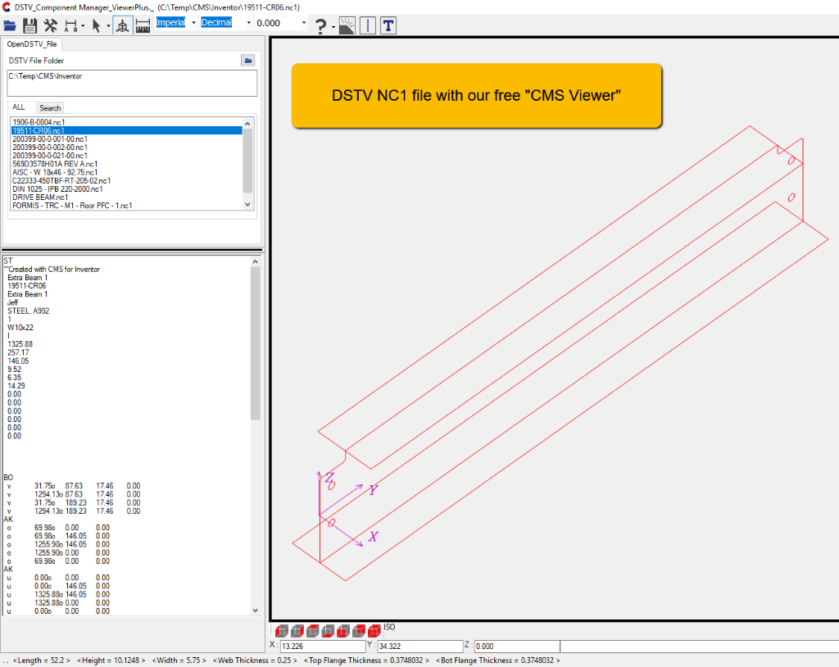Open a file with the folder toolbar icon
This screenshot has width=839, height=667.
10,25
